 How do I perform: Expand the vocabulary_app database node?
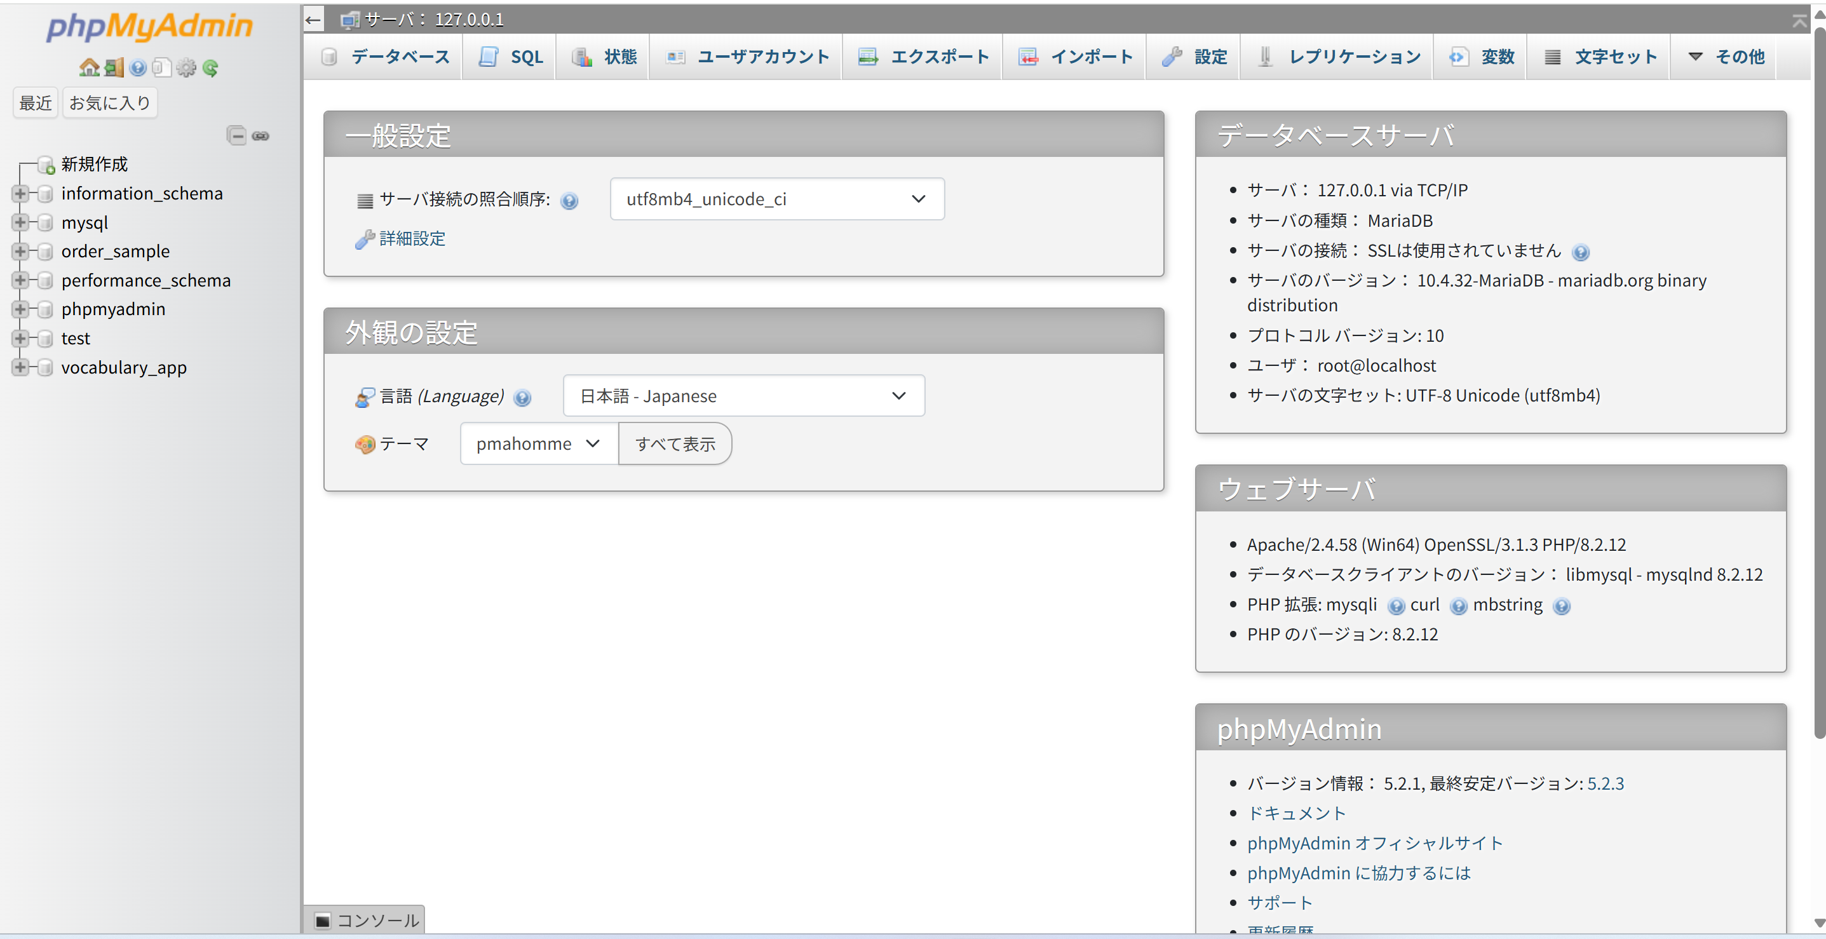tap(20, 368)
